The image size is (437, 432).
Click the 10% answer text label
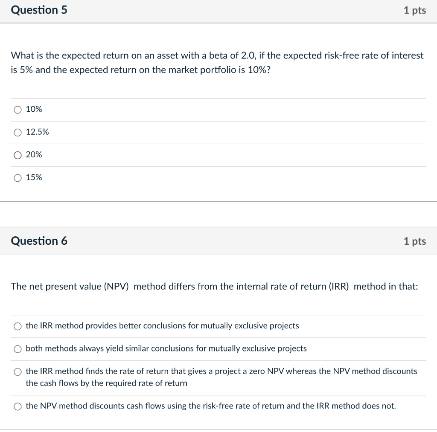[x=33, y=110]
